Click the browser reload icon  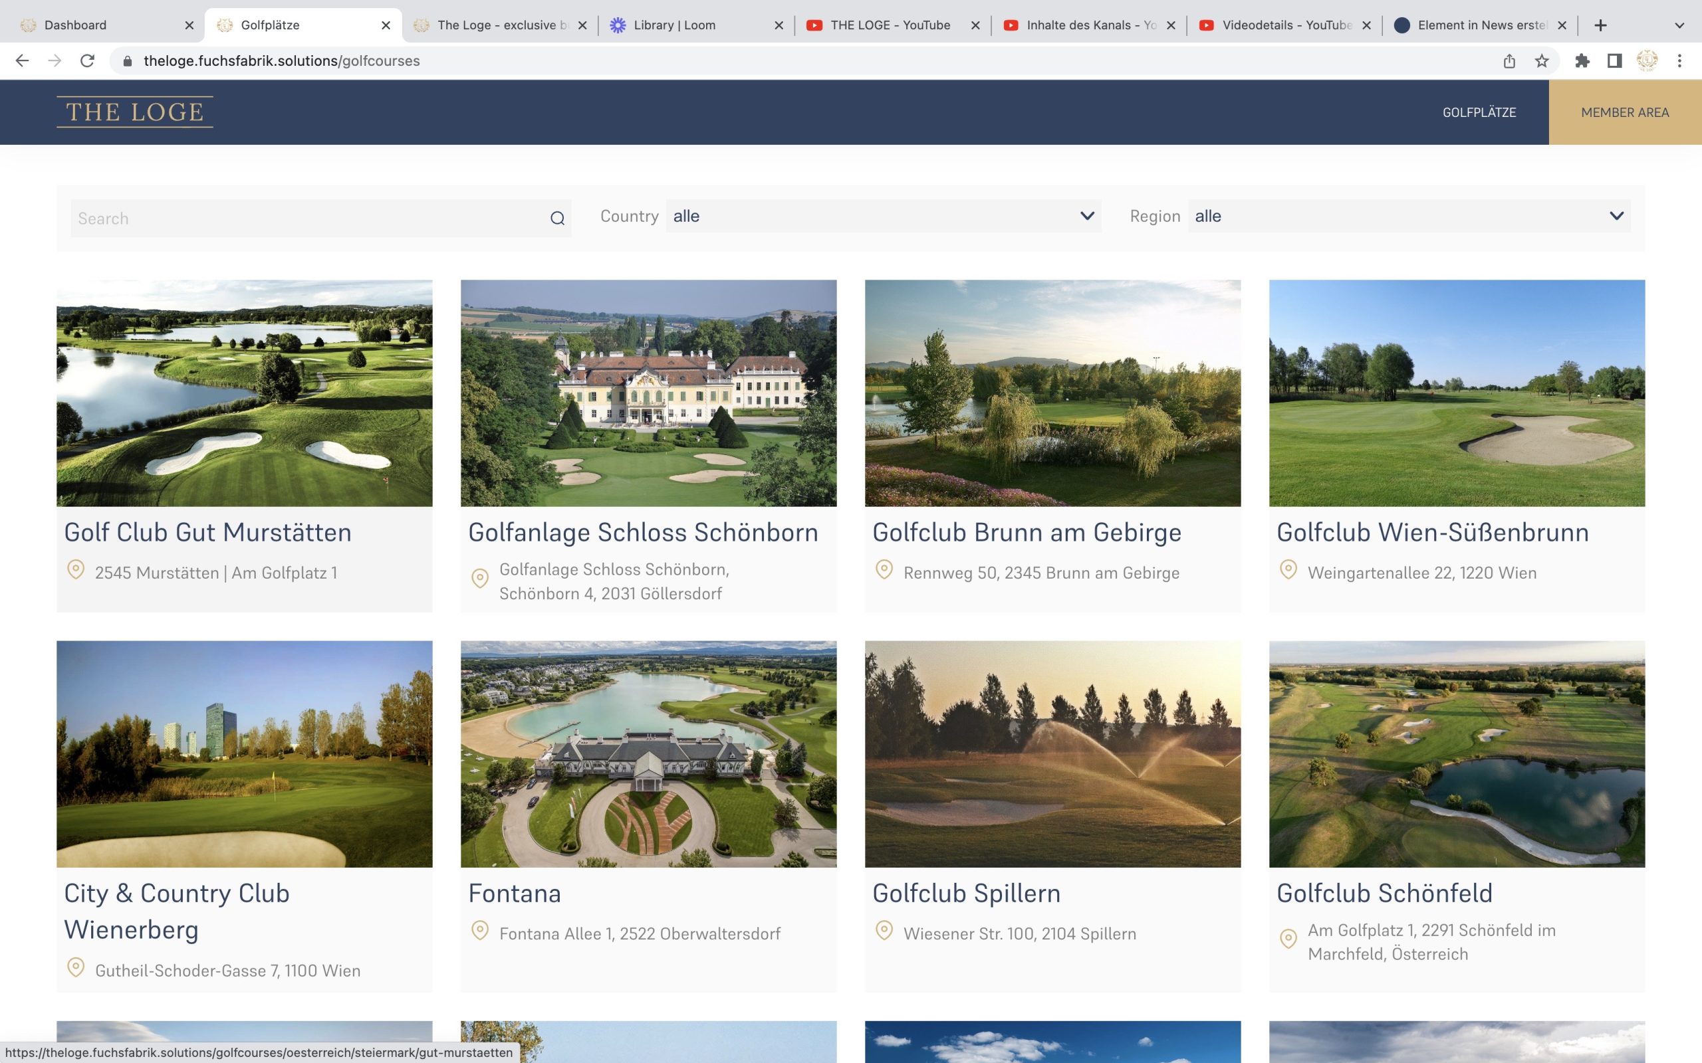(x=87, y=61)
